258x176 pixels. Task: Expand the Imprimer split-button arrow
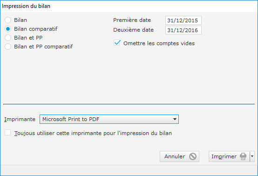pyautogui.click(x=252, y=156)
